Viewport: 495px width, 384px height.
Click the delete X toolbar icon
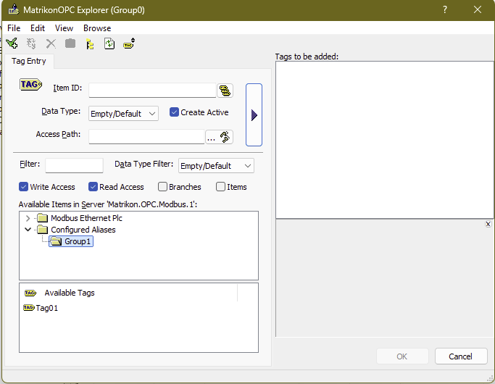(x=51, y=43)
